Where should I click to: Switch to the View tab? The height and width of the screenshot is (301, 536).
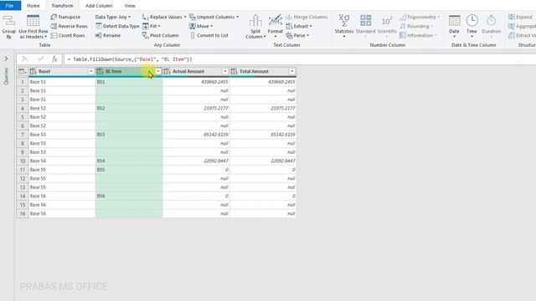130,6
